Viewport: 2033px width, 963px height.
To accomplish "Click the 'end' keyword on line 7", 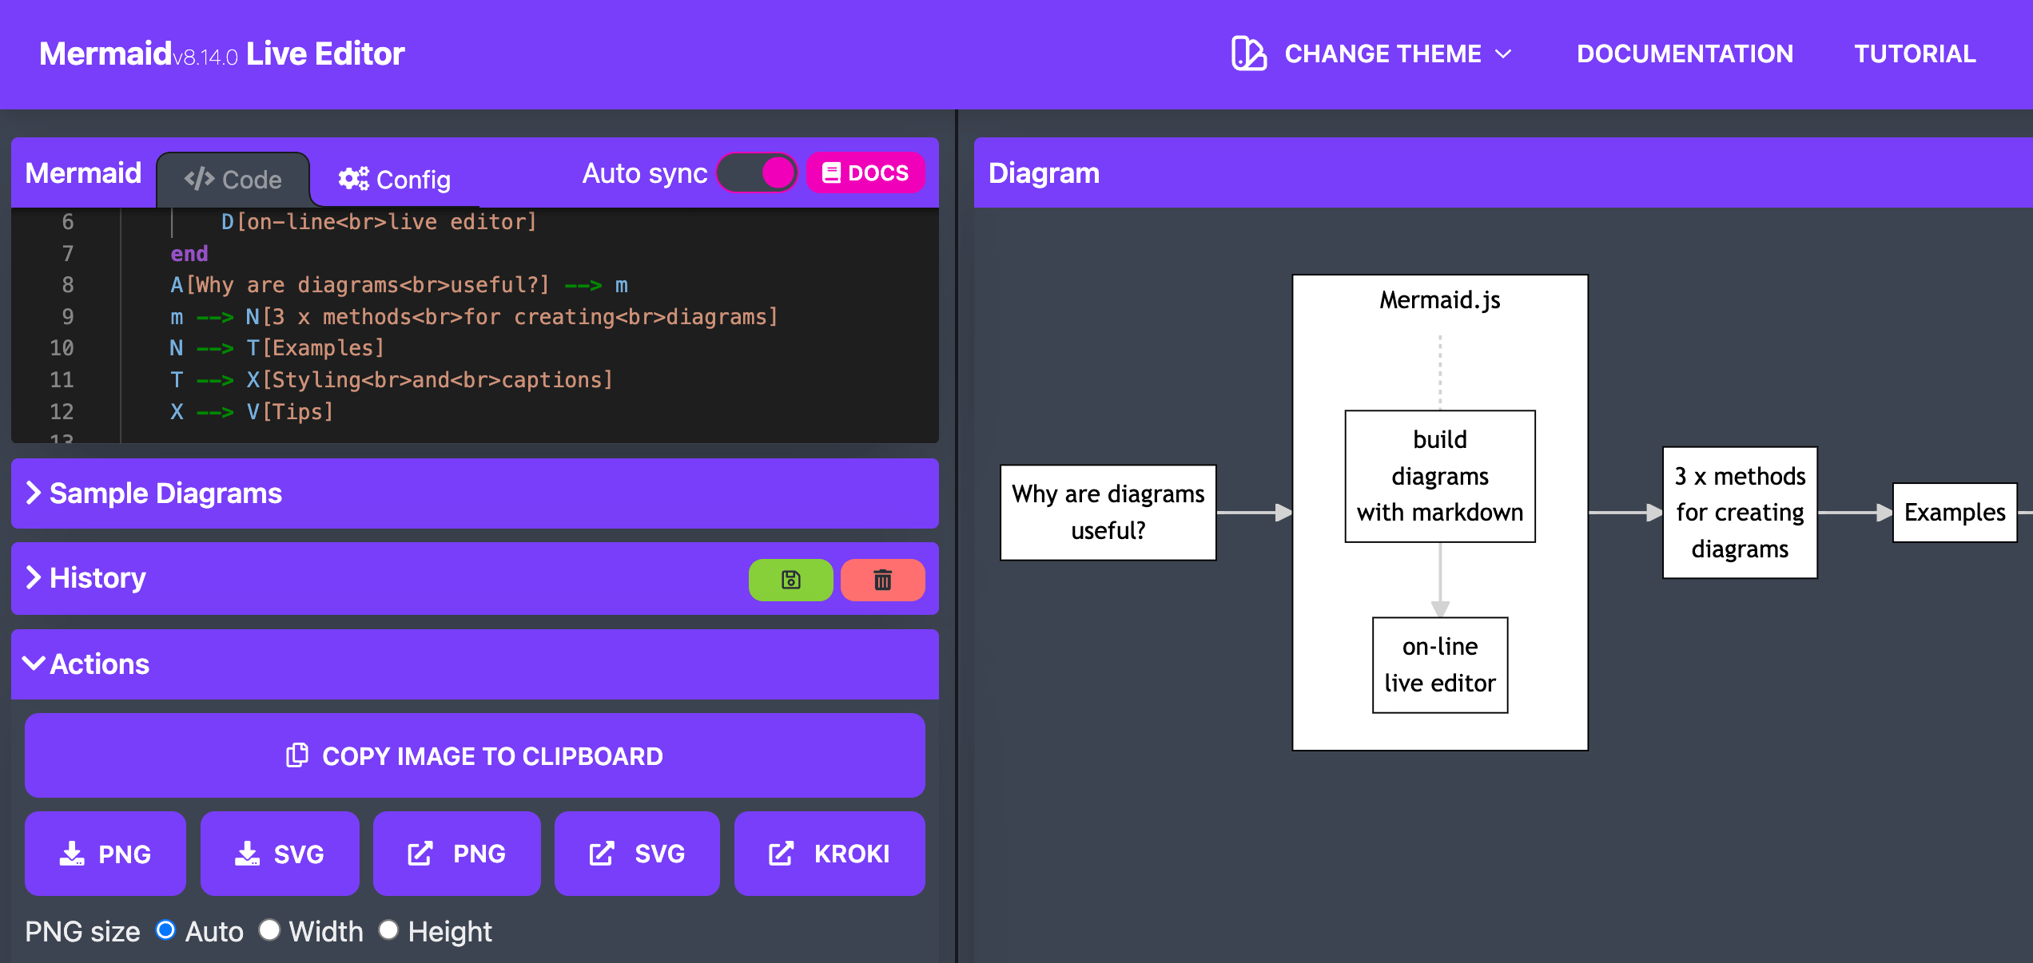I will pos(189,254).
